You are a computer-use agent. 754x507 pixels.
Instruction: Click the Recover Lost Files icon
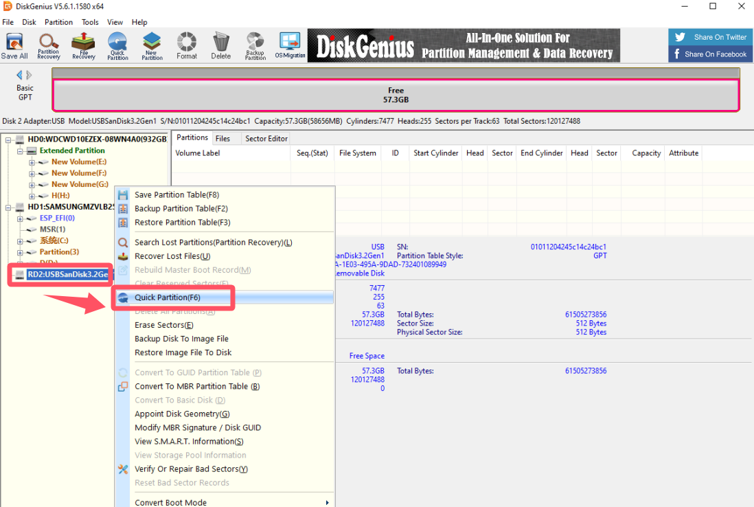tap(123, 256)
